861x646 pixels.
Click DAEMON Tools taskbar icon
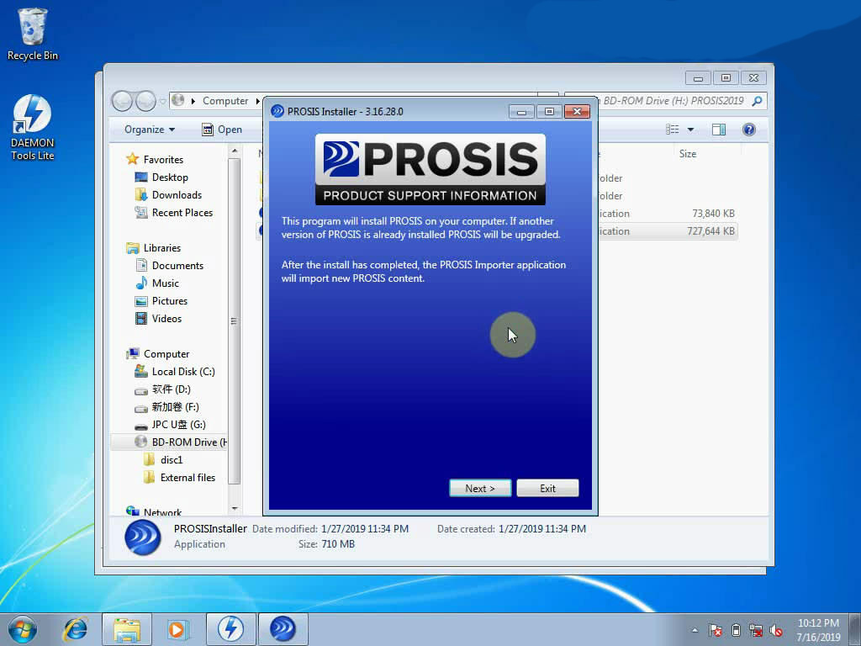[x=230, y=628]
